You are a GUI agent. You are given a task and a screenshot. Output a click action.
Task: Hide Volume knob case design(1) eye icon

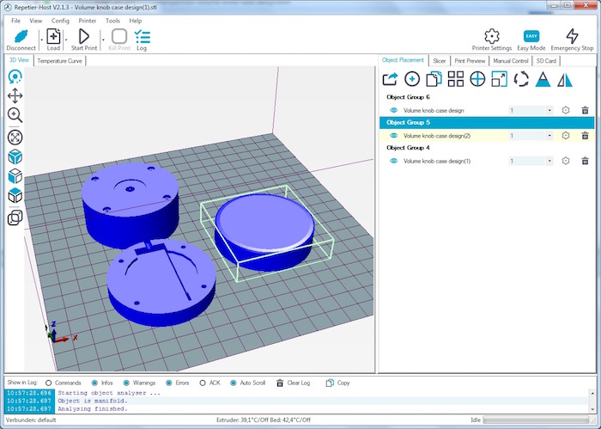point(393,161)
